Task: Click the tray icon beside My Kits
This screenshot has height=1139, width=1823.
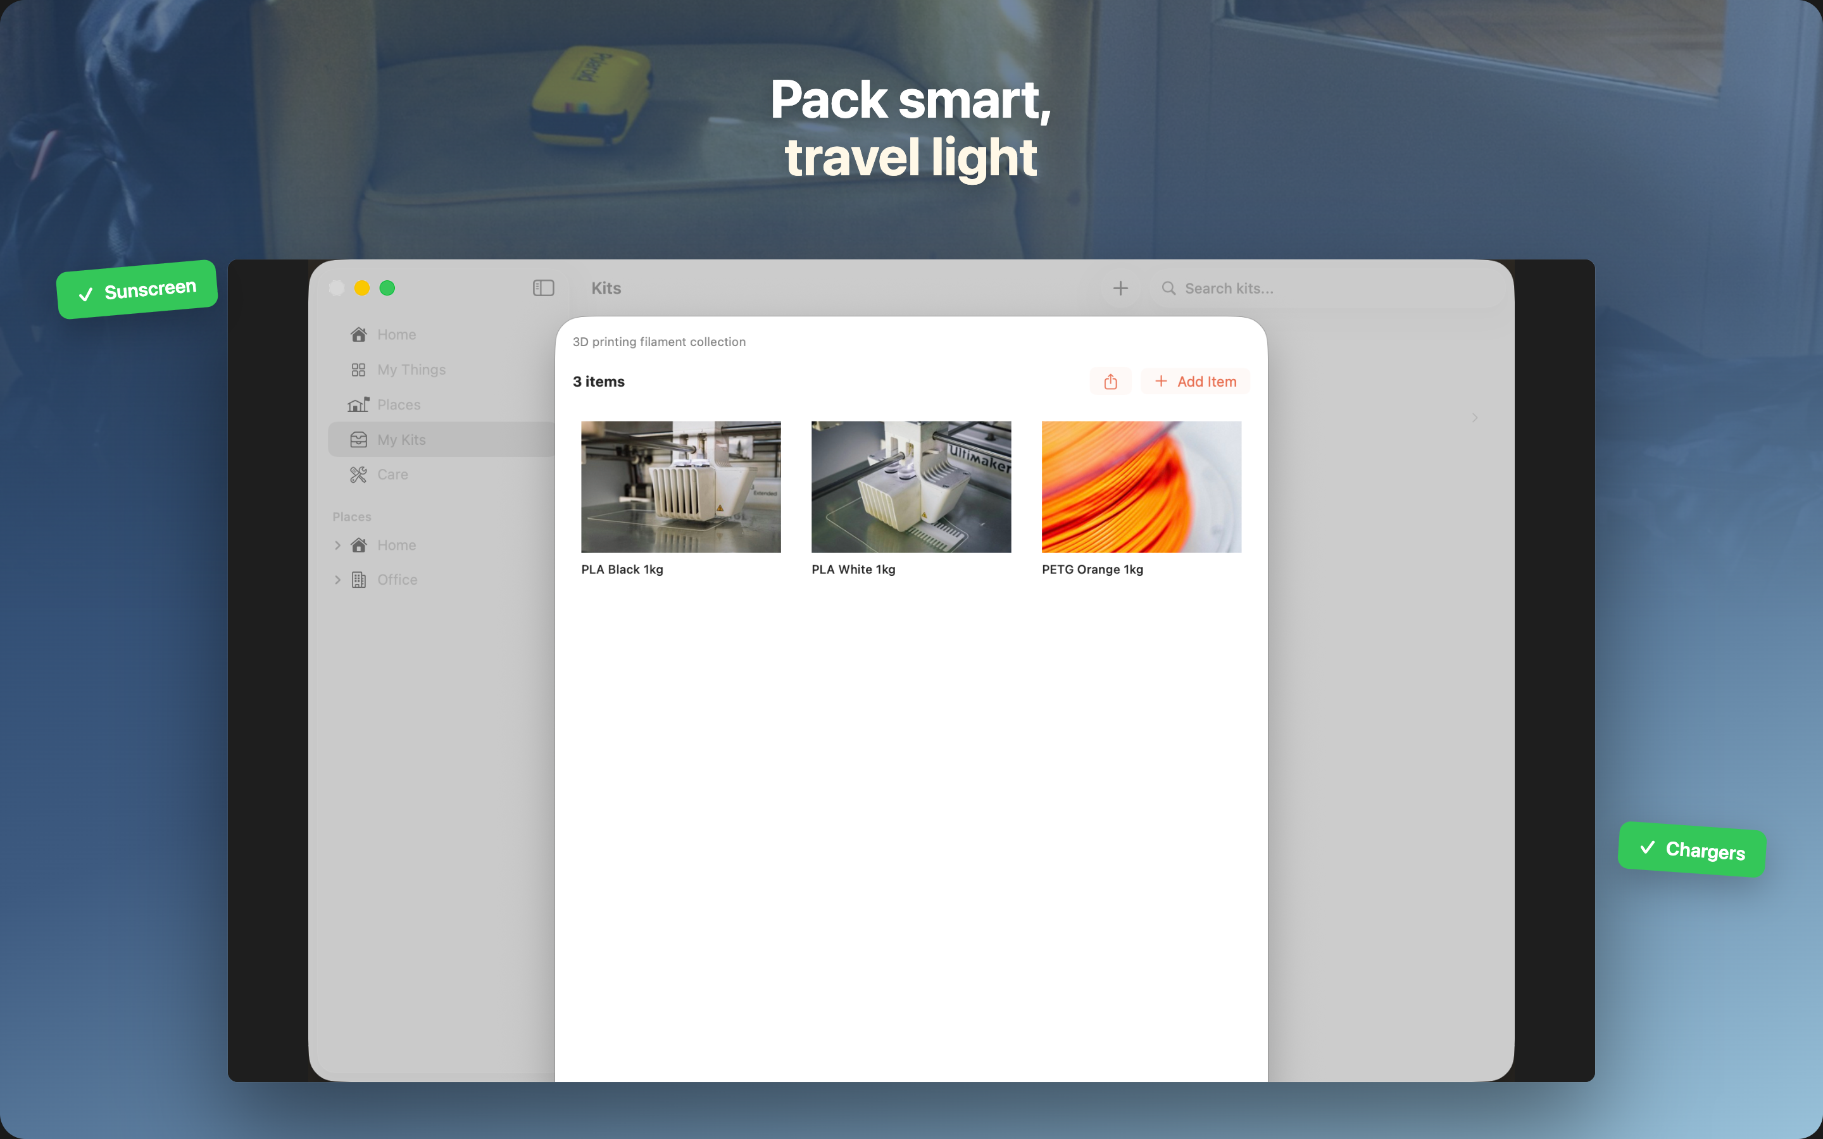Action: tap(358, 439)
